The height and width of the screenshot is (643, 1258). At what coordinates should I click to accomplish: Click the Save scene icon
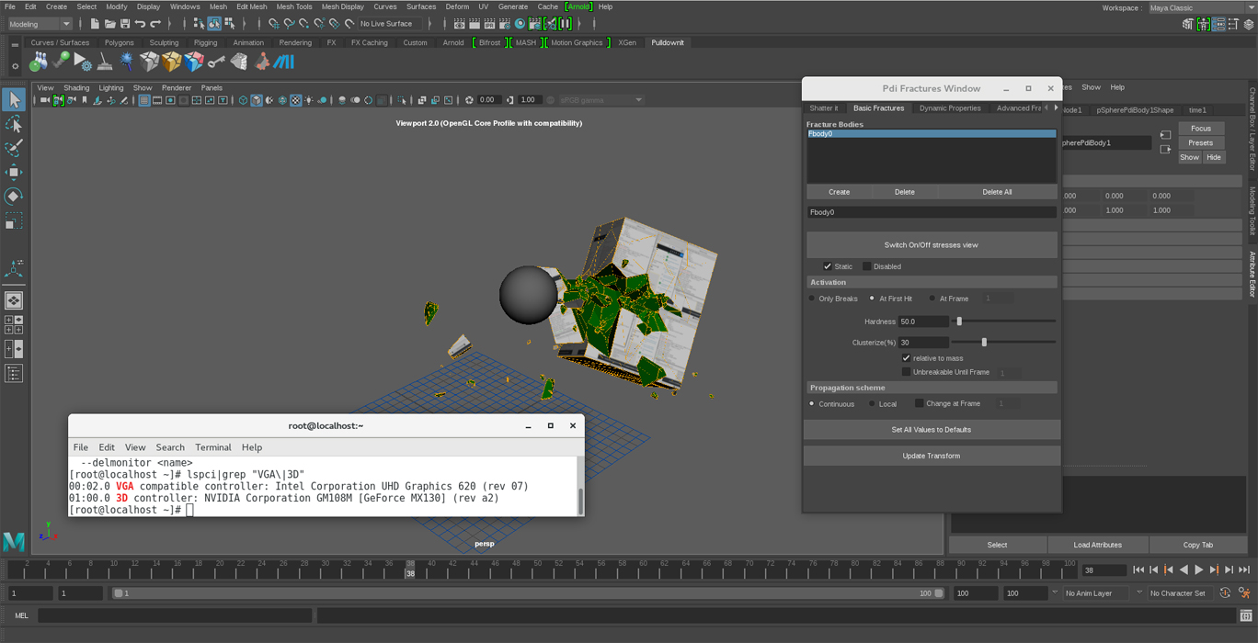pos(125,24)
